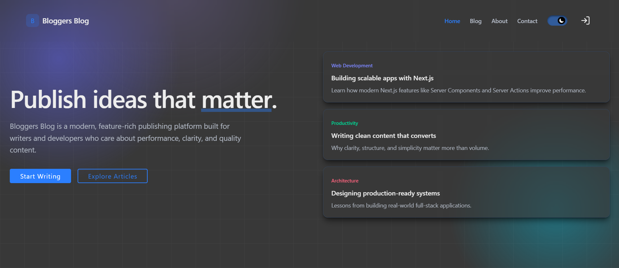Open the login arrow icon
Viewport: 619px width, 268px height.
tap(585, 20)
